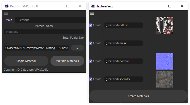Edit the greatwhitemasks name field
Viewport: 190px width, 105px height.
[x=124, y=43]
